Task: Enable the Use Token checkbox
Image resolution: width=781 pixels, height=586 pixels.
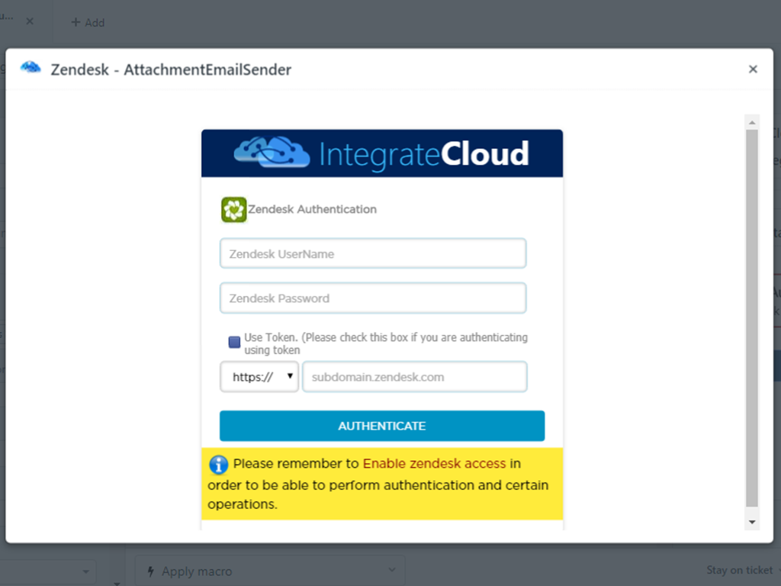Action: [x=233, y=342]
